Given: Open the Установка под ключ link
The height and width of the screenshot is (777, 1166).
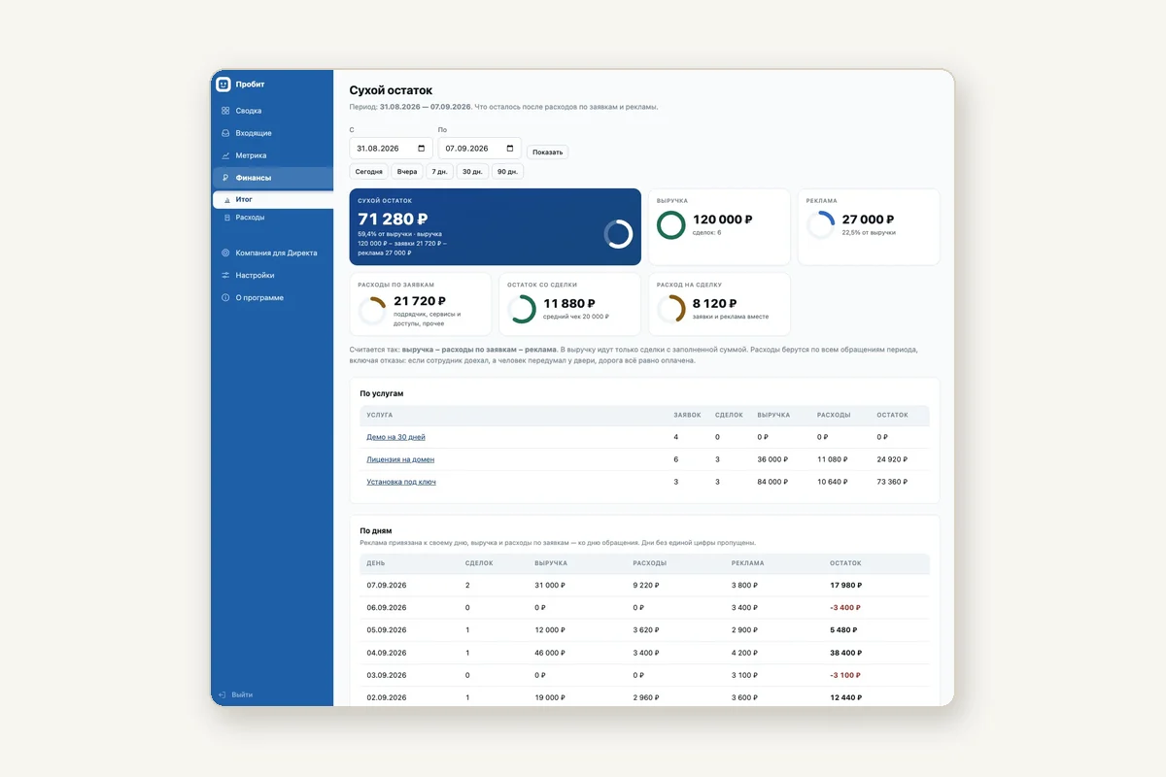Looking at the screenshot, I should (401, 482).
